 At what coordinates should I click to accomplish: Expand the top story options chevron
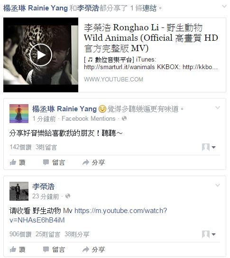(224, 6)
